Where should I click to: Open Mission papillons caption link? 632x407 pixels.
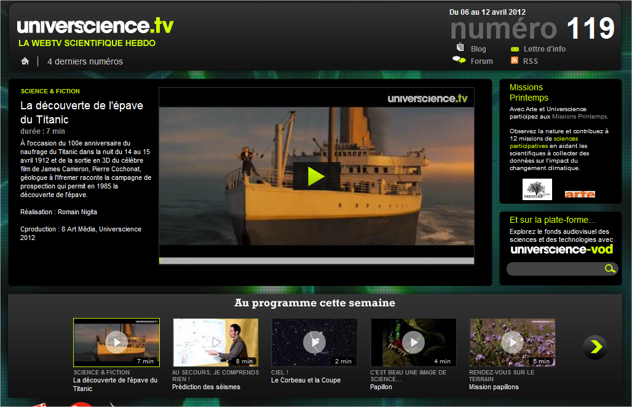tap(494, 387)
